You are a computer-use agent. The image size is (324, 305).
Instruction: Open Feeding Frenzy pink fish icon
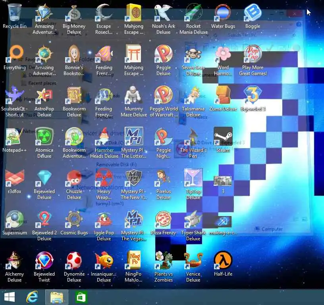click(104, 54)
